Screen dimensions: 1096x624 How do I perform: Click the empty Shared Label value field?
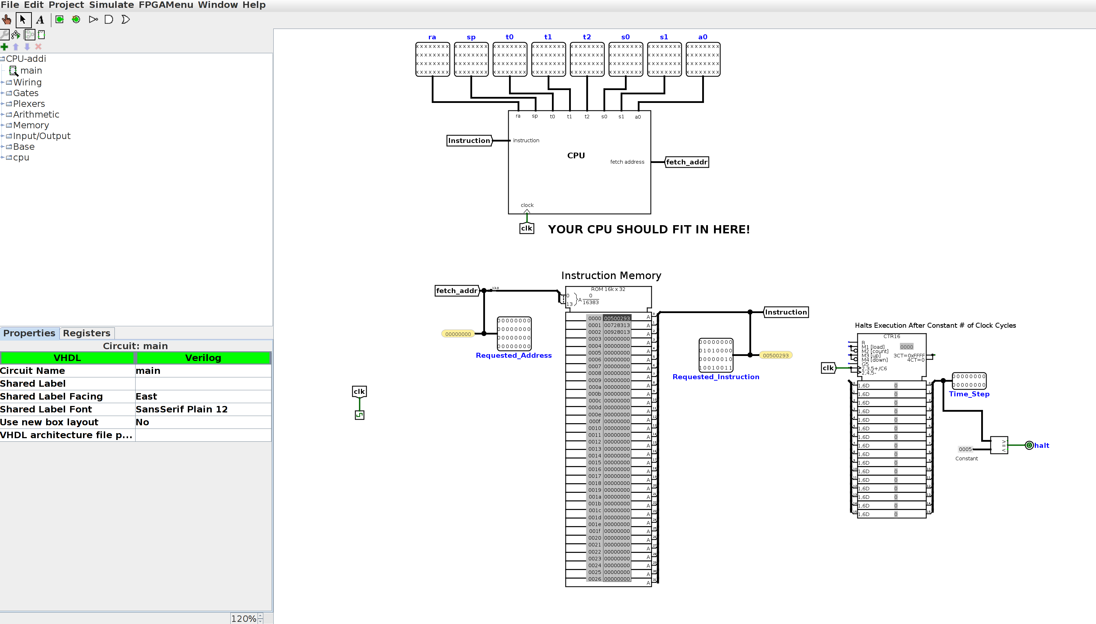click(203, 383)
